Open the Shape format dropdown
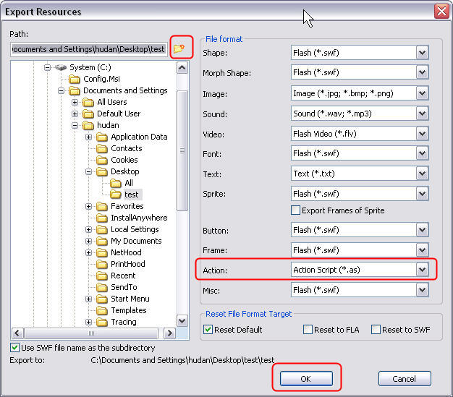 (423, 53)
